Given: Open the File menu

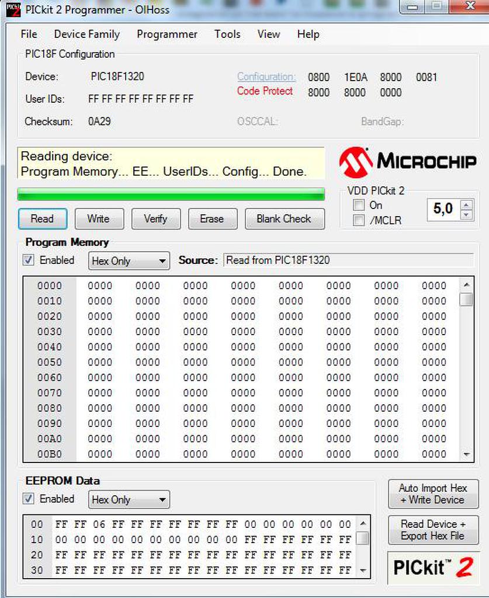Looking at the screenshot, I should (x=29, y=34).
